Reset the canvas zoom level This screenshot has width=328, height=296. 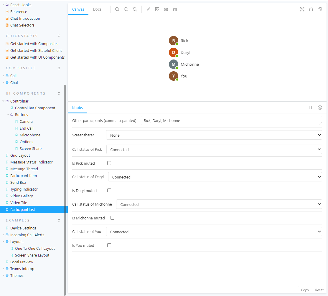click(135, 9)
